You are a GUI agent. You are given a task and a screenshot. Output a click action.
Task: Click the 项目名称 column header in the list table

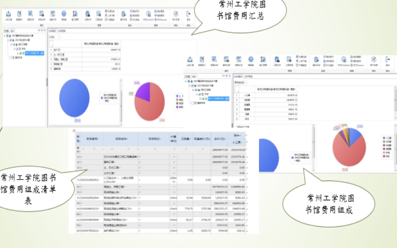121,139
